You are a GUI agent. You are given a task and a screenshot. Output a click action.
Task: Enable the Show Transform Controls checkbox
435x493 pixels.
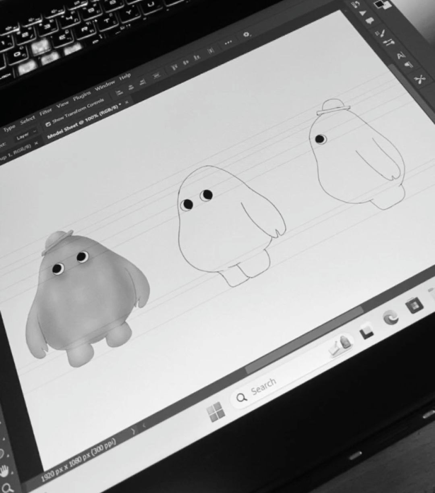(x=49, y=123)
